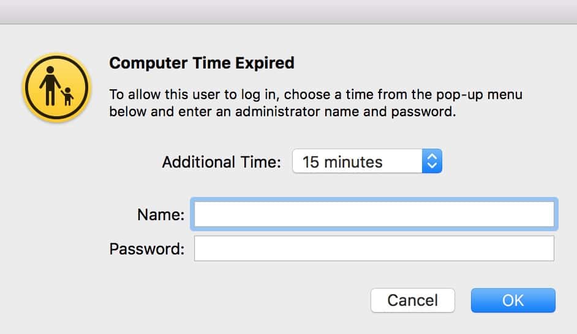Click the "Computer Time Expired" heading
This screenshot has width=577, height=334.
[202, 63]
